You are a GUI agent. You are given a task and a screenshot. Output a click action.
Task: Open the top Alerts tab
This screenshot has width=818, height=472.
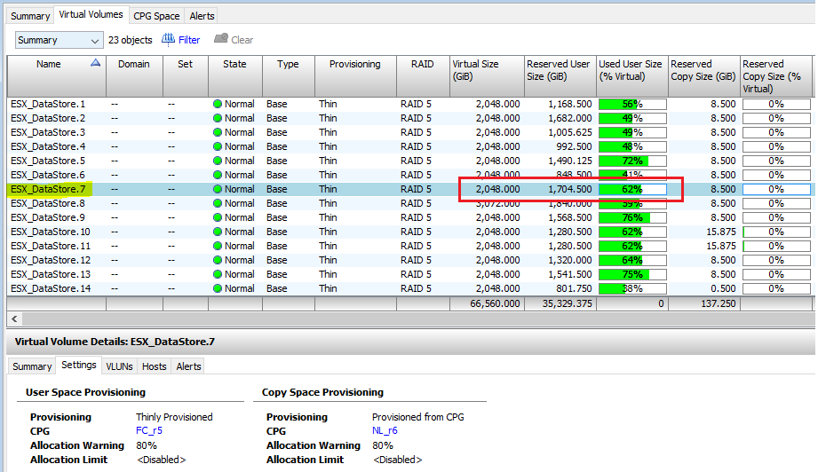click(x=202, y=16)
